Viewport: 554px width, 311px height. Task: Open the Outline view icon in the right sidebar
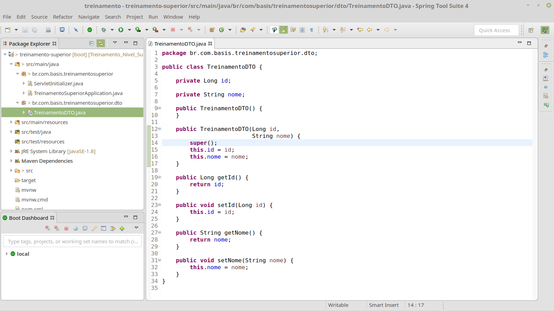(x=546, y=55)
